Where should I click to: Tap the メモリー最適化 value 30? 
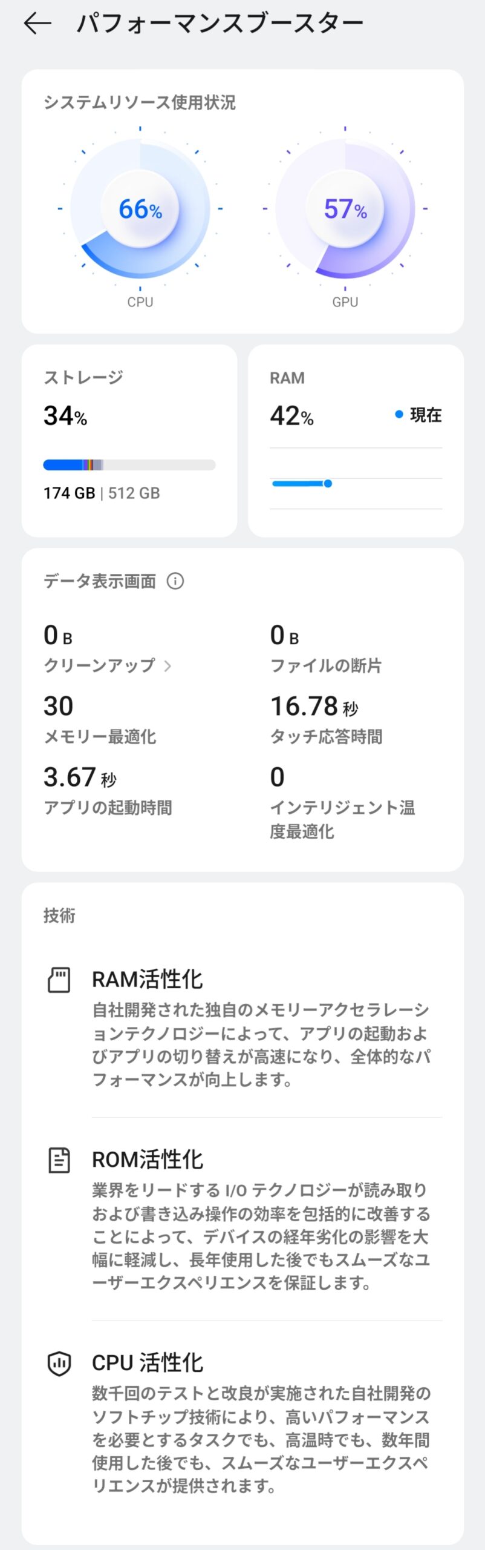(59, 706)
